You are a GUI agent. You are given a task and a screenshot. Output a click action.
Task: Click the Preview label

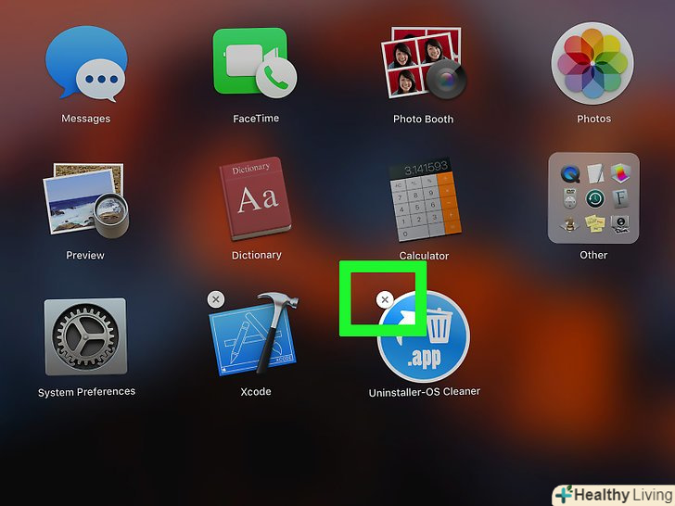84,255
